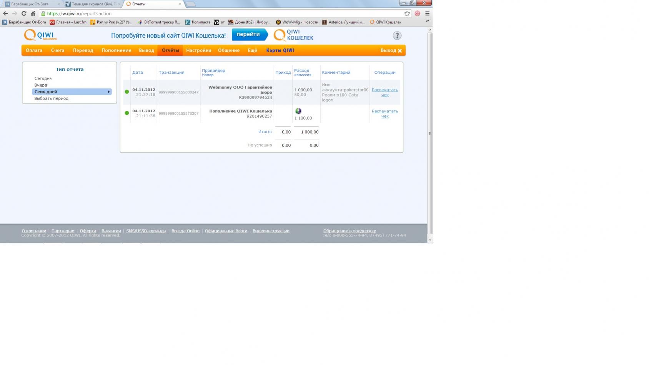Open help via the question mark icon

[397, 36]
